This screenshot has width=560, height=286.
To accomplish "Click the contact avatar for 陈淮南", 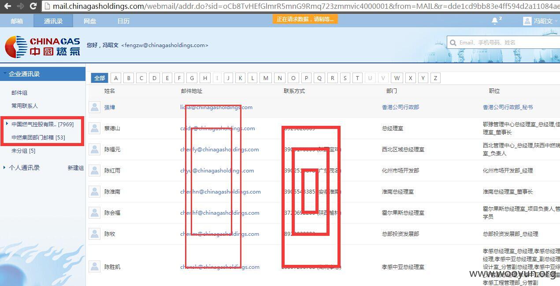I will point(94,192).
